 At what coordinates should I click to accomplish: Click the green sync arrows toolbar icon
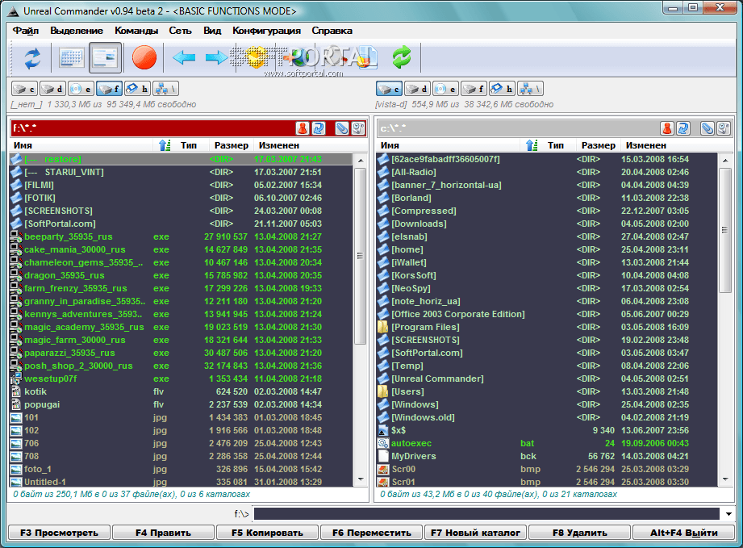[402, 57]
